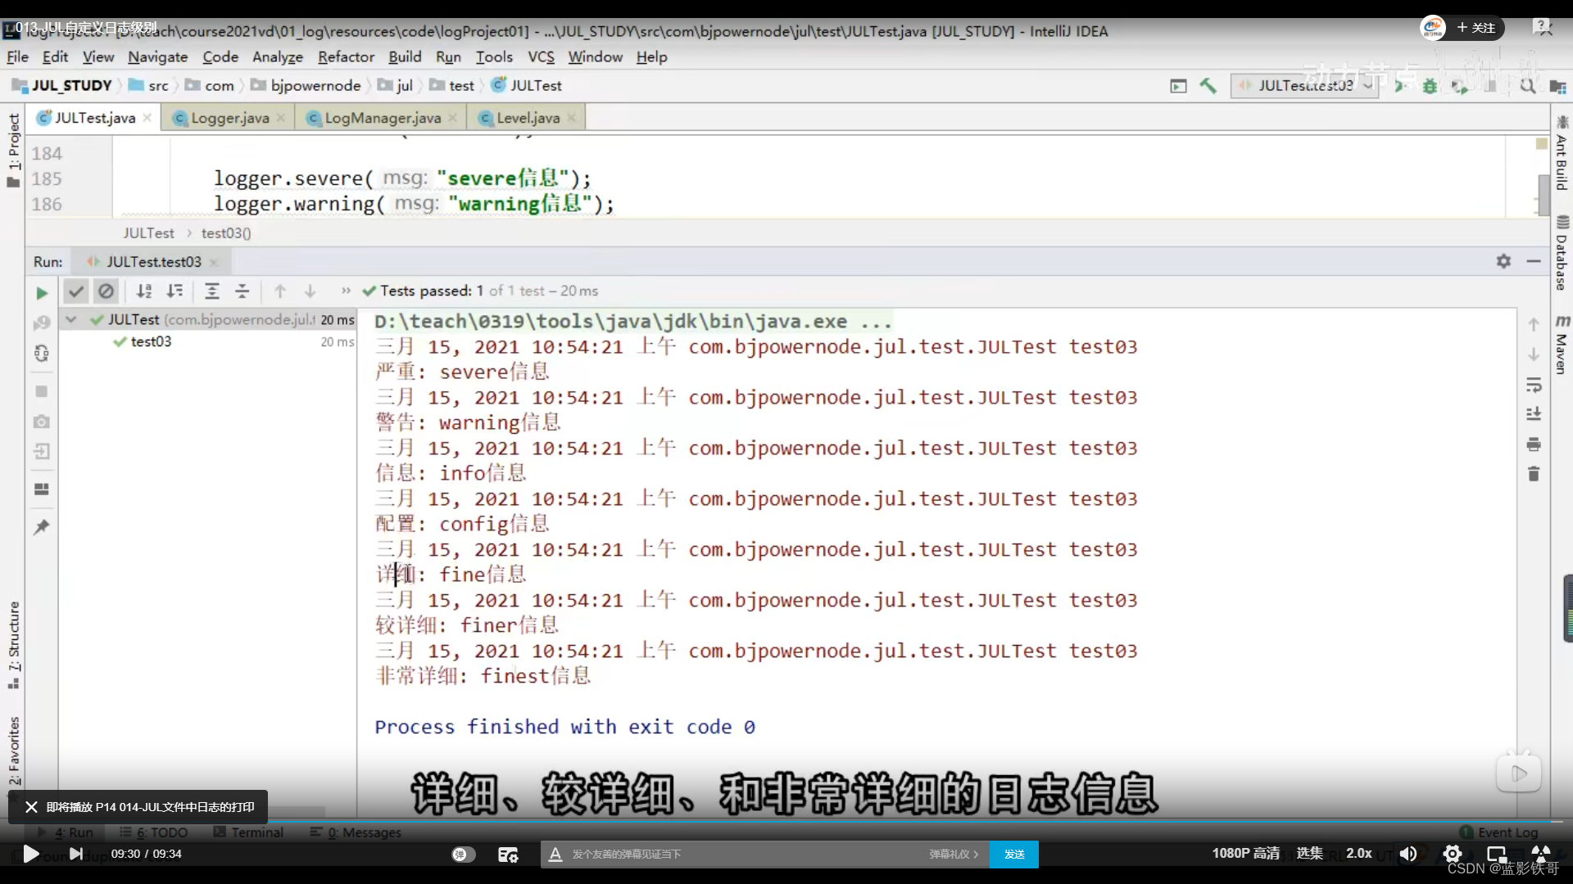Show more test toolbar actions chevron
Screen dimensions: 1573x884
346,291
